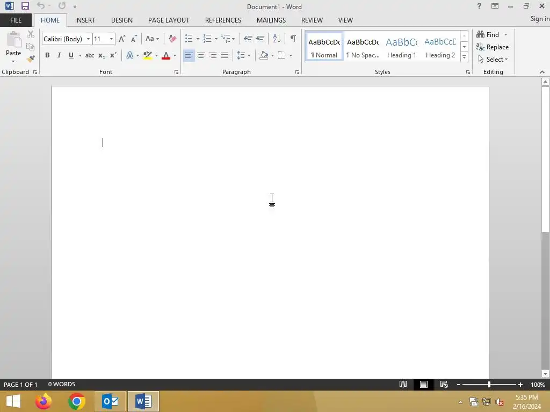Viewport: 550px width, 412px height.
Task: Open Select dropdown in Editing group
Action: (493, 60)
